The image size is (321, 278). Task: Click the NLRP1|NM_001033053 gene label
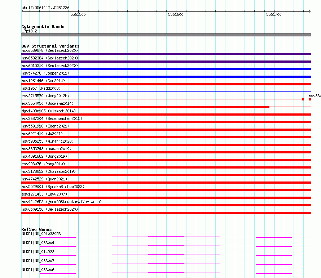(41, 234)
